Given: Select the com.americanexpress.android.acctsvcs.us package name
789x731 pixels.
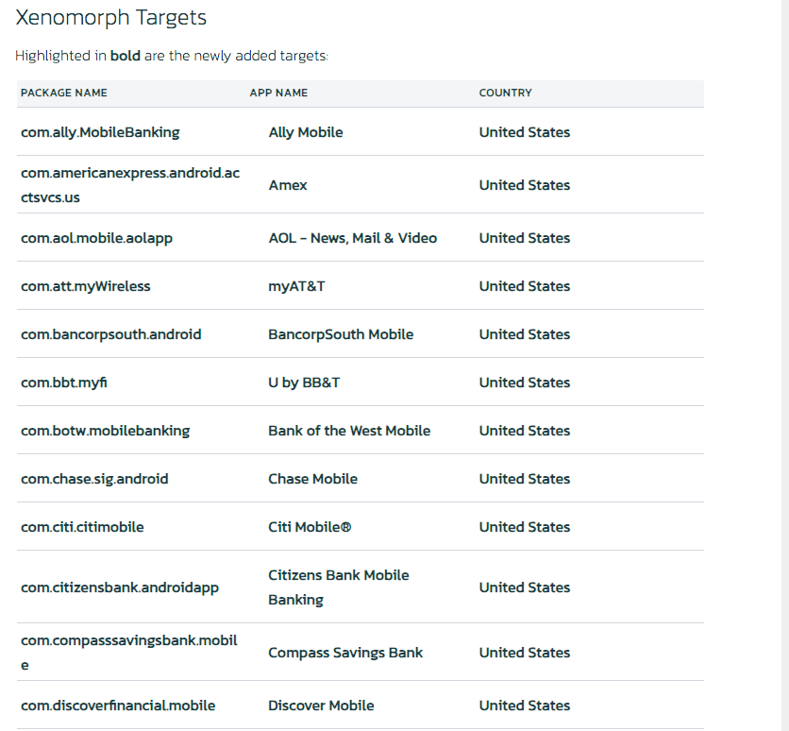Looking at the screenshot, I should tap(130, 185).
